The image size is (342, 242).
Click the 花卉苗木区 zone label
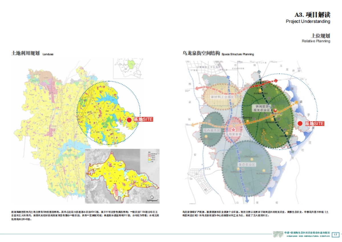pos(212,130)
